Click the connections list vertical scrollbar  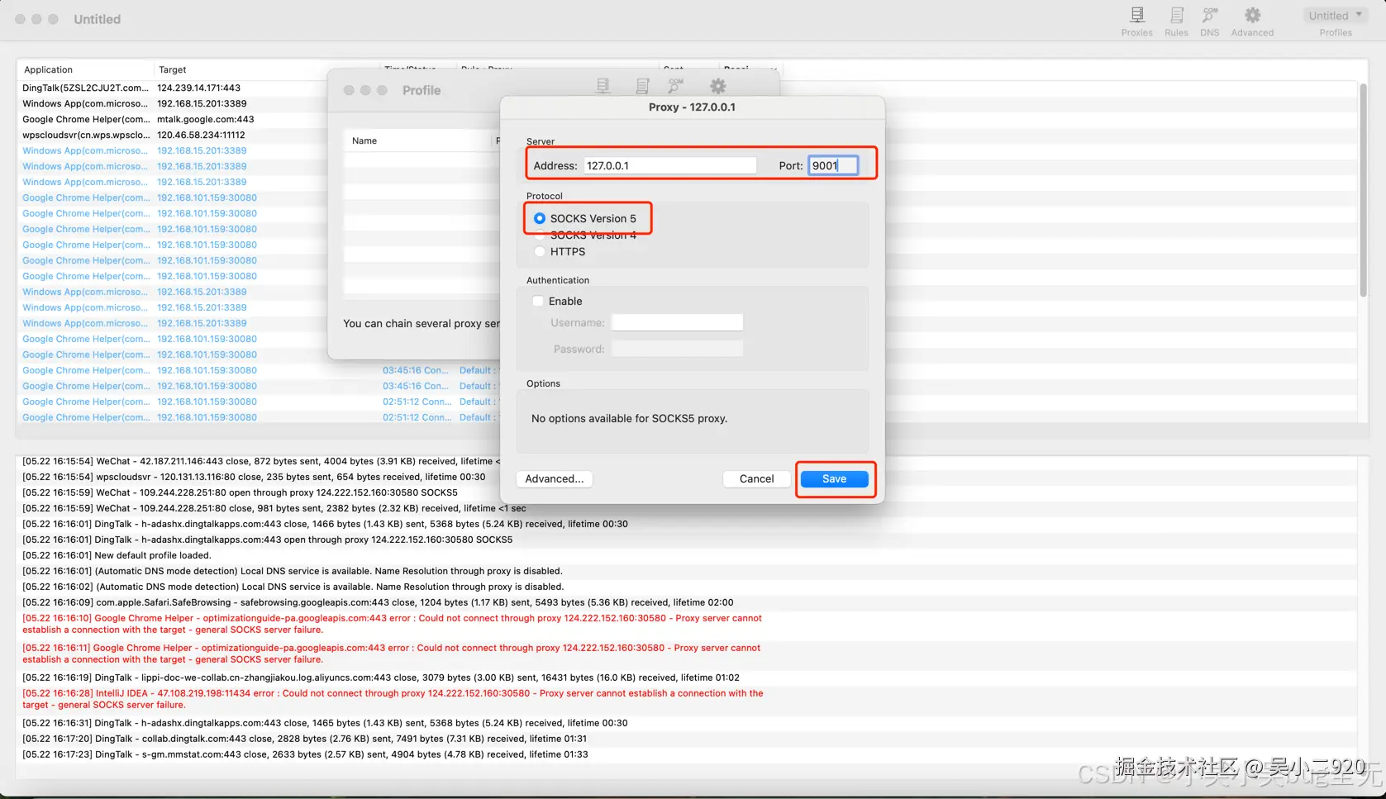pyautogui.click(x=1363, y=190)
